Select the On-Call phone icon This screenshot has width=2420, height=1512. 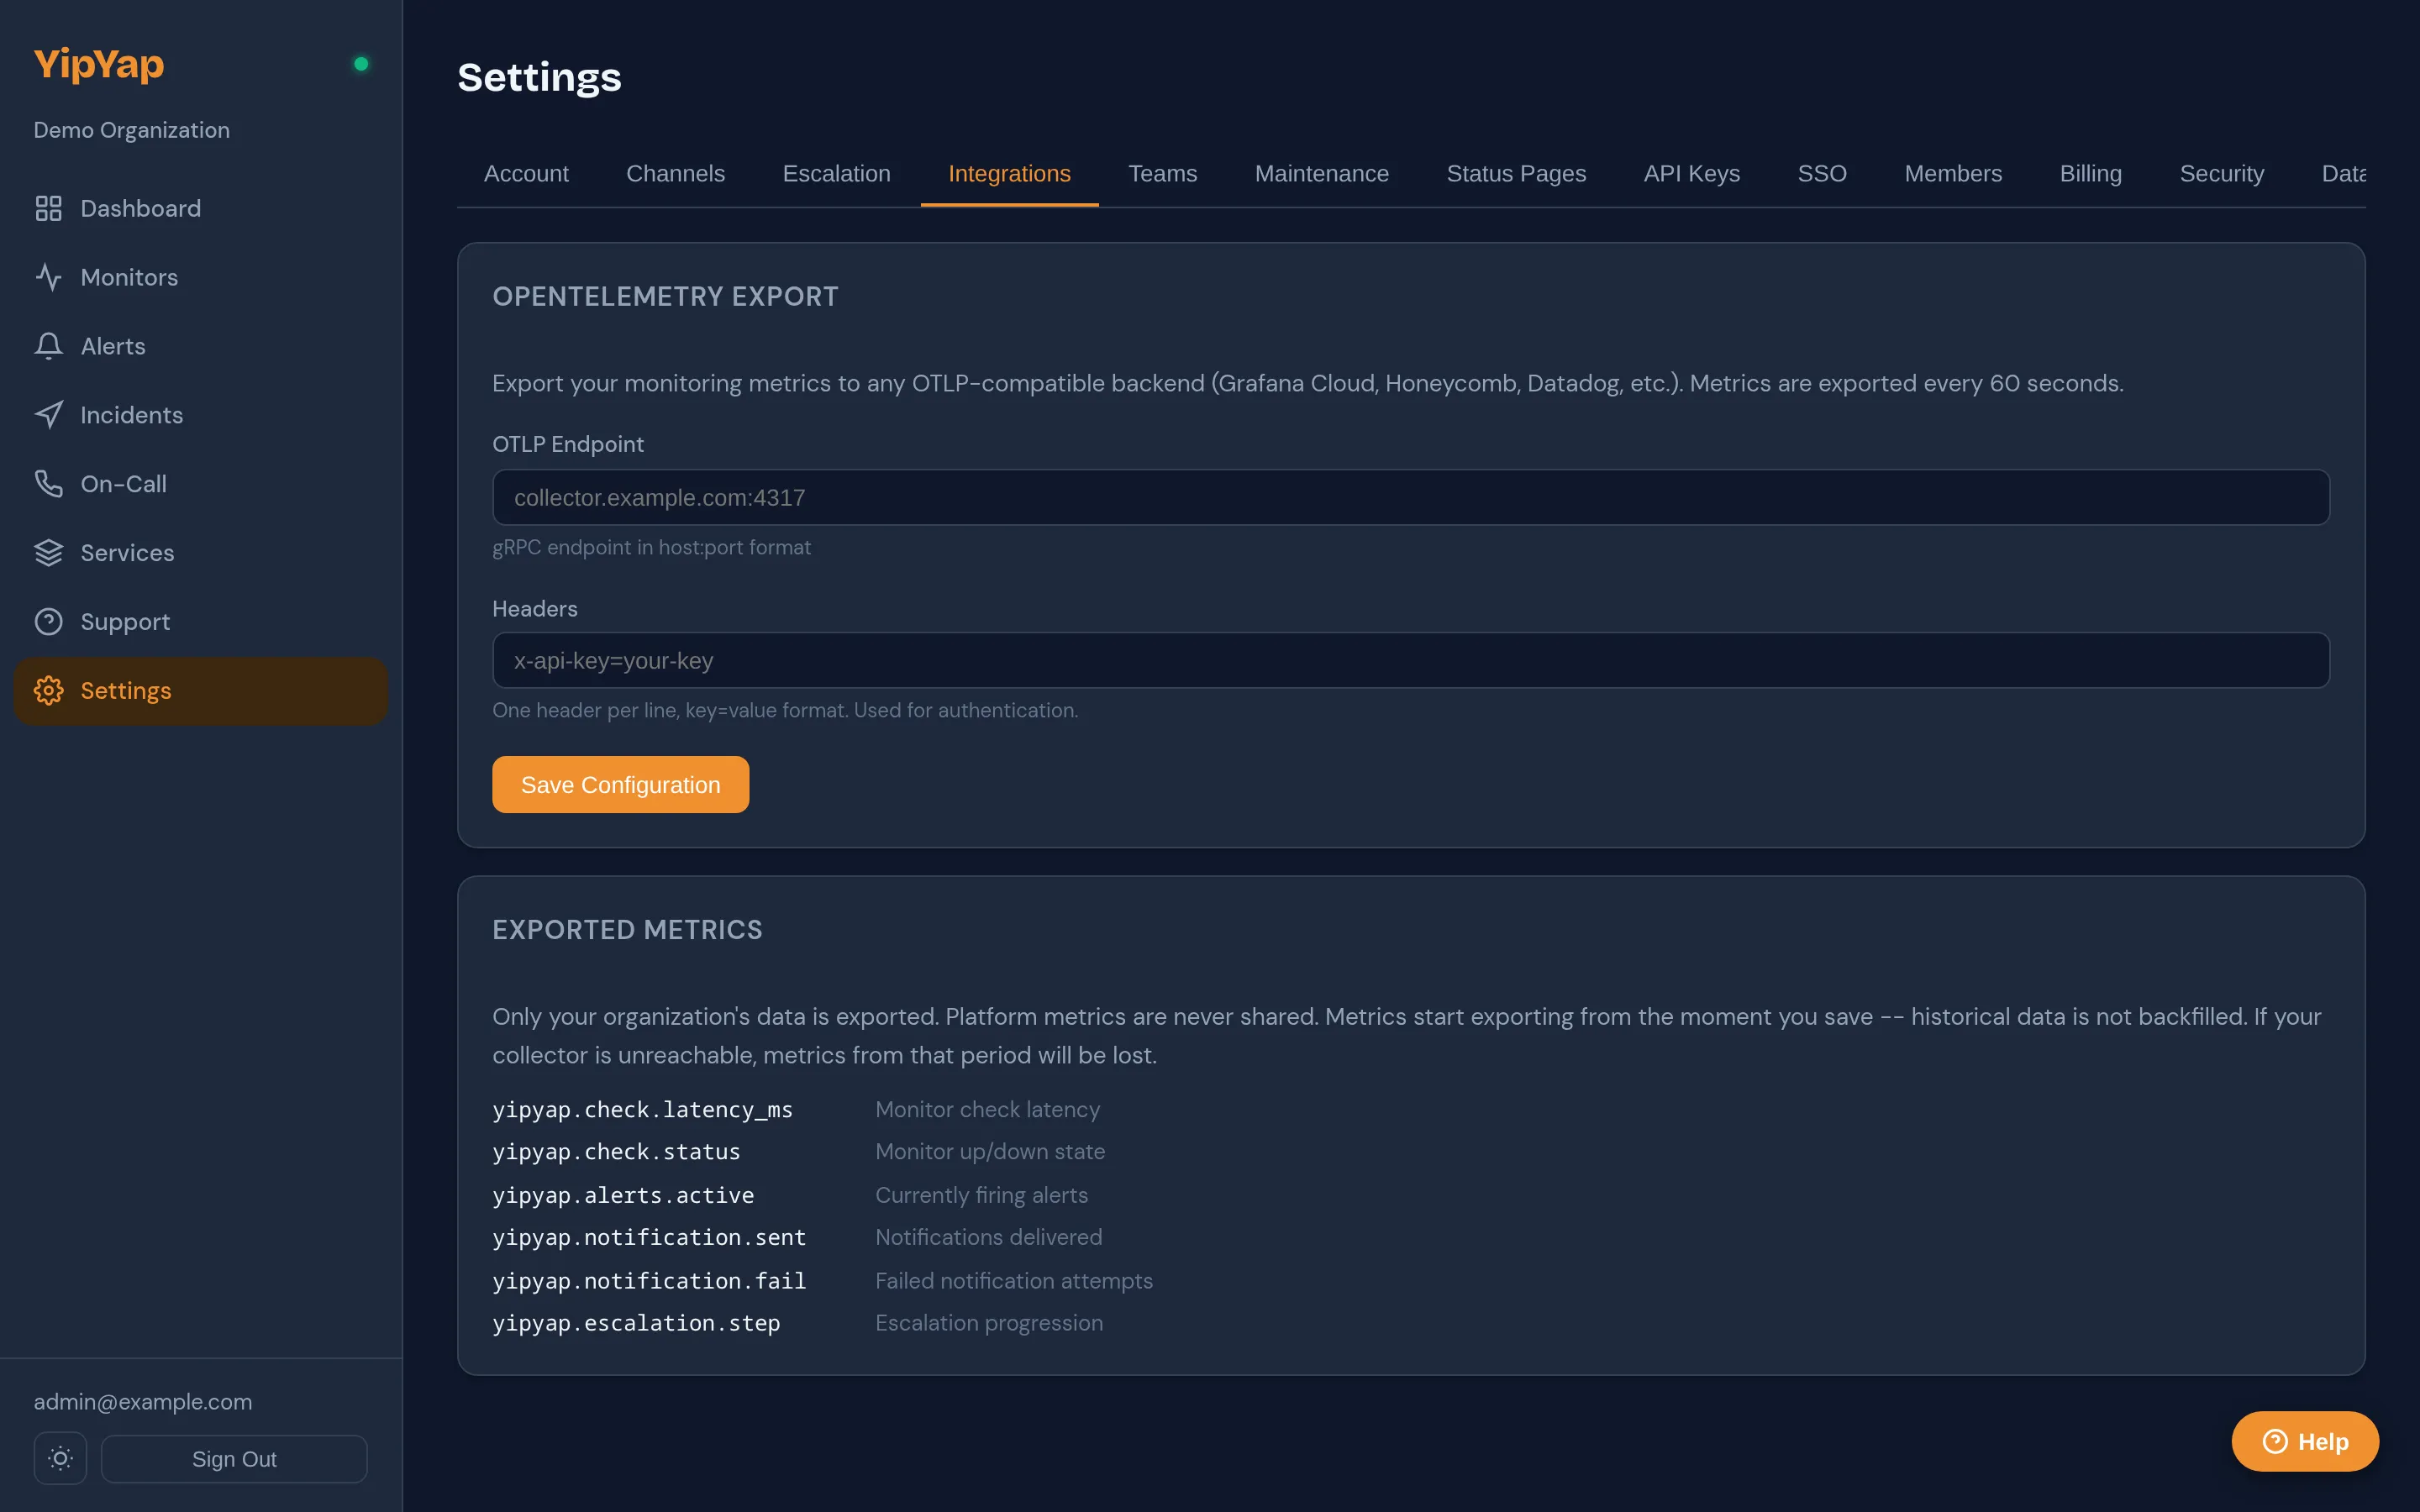point(49,483)
